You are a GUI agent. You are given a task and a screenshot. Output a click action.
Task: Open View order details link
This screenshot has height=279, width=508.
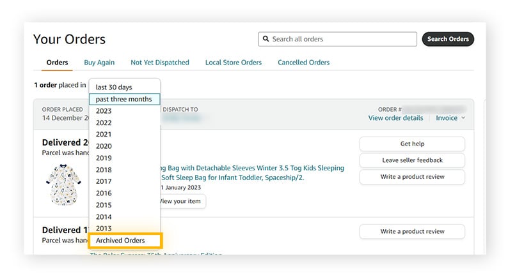(x=395, y=118)
